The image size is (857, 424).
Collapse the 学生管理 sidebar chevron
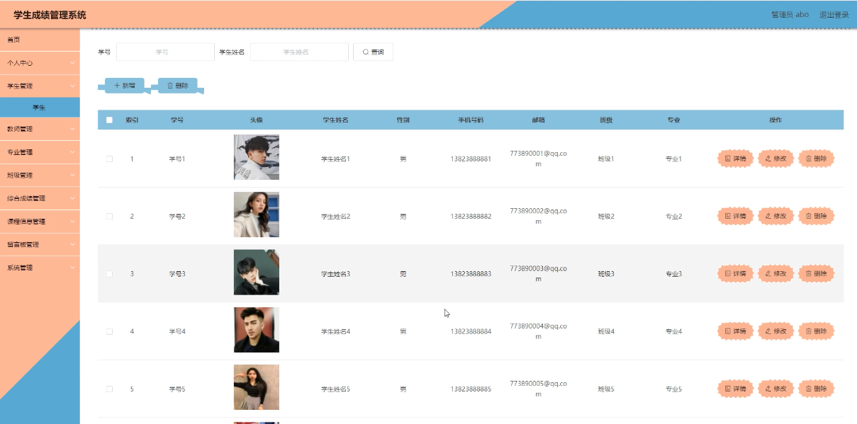pos(72,86)
